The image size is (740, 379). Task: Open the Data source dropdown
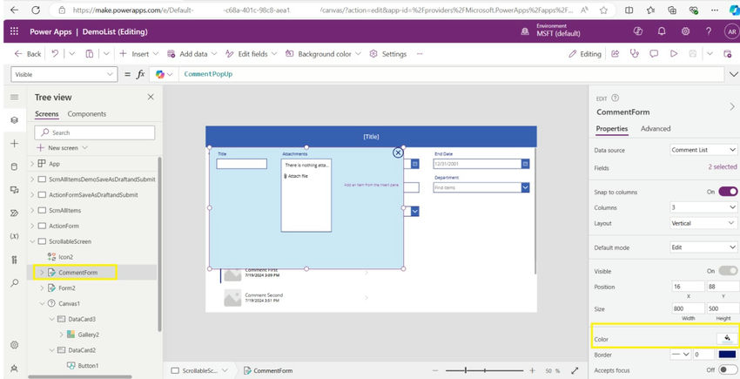tap(703, 150)
